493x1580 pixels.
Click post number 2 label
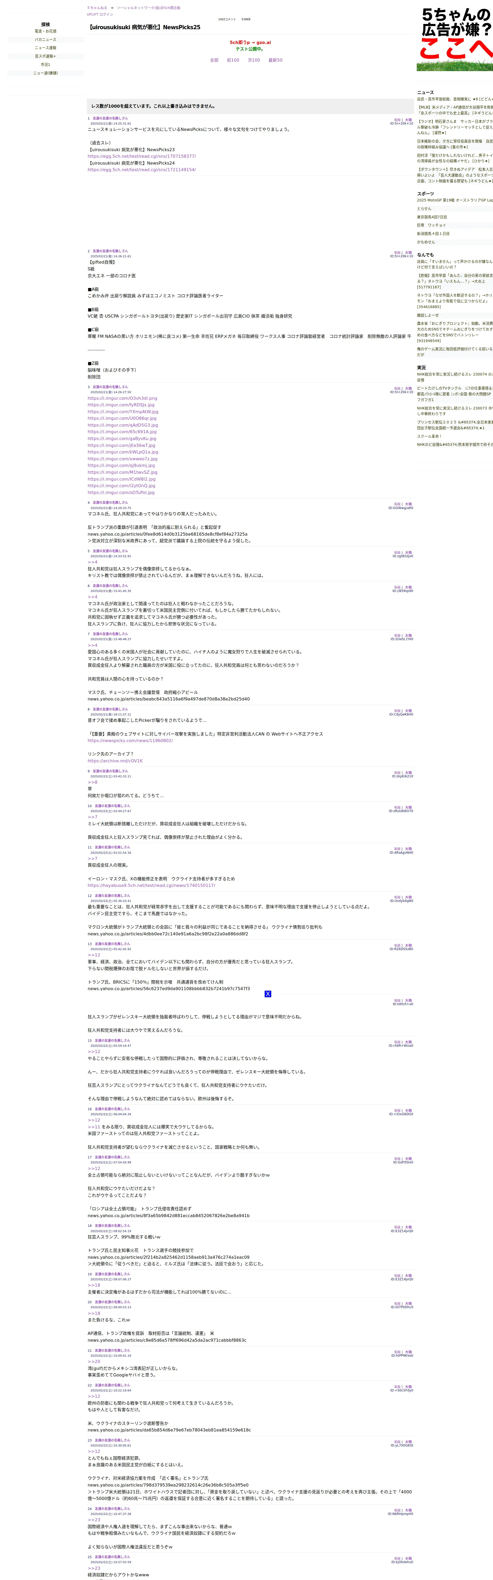coord(89,251)
